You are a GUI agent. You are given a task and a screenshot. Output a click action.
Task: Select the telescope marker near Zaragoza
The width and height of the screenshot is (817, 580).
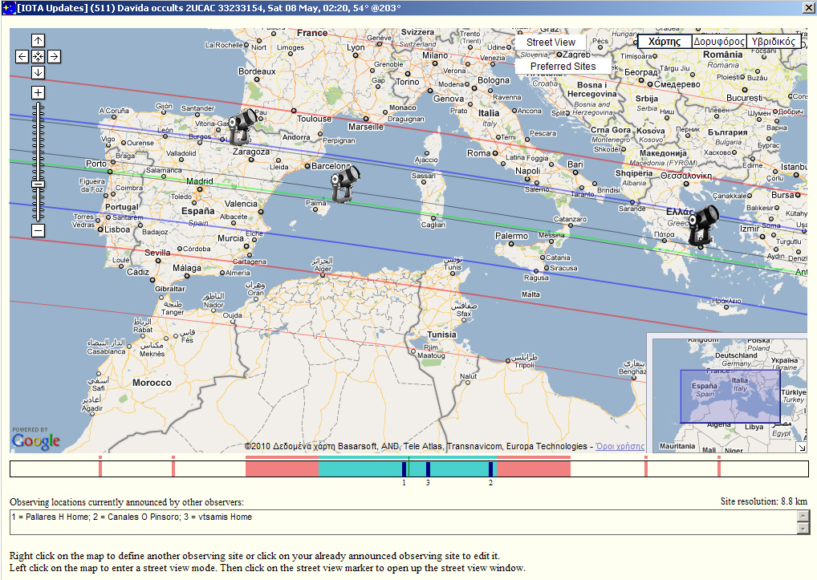pos(242,127)
